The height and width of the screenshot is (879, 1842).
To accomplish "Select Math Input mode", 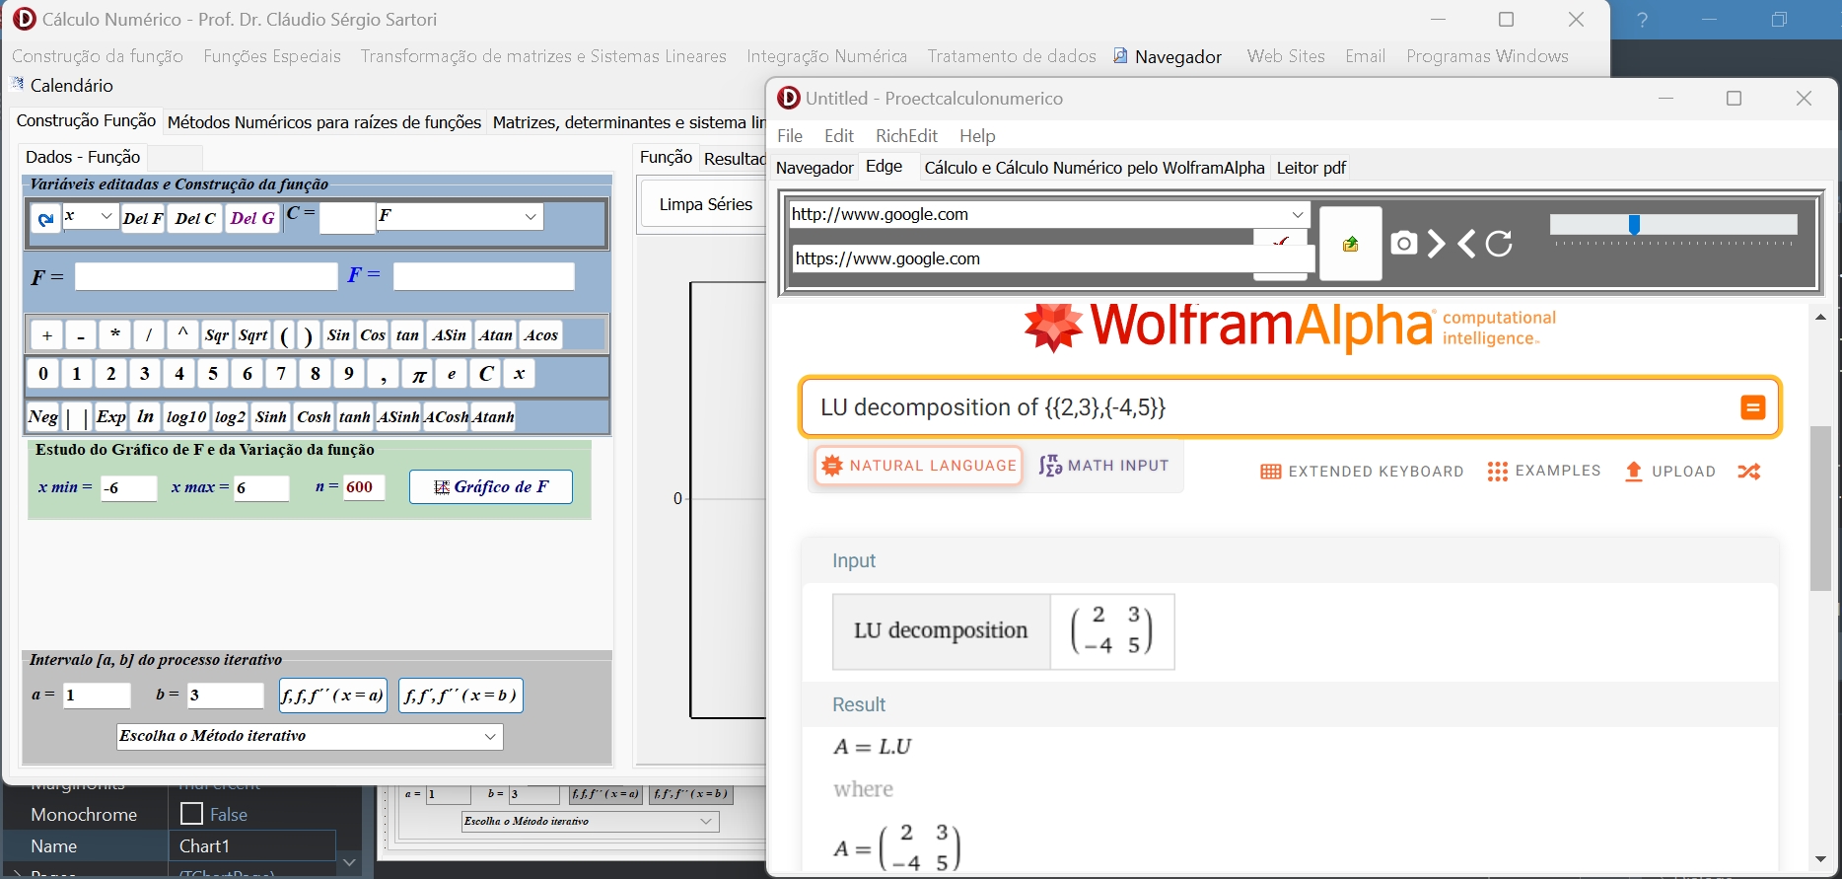I will (x=1103, y=466).
